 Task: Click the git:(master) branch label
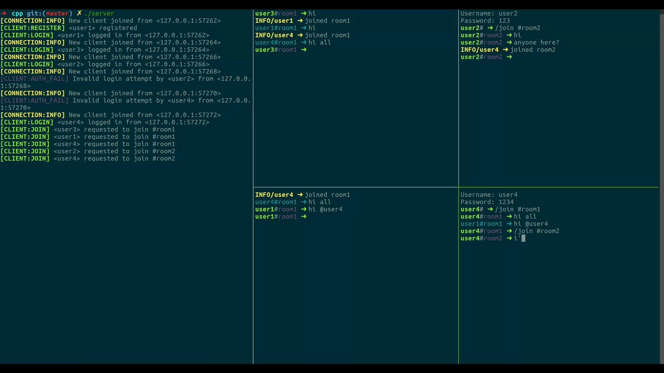point(49,13)
